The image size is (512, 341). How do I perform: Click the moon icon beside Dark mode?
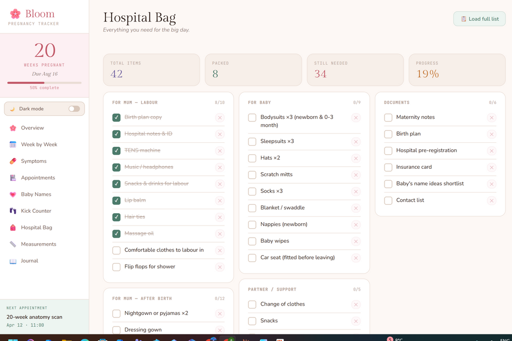pyautogui.click(x=12, y=109)
